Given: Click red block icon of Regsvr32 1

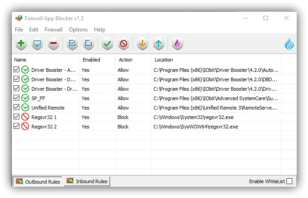Looking at the screenshot, I should [25, 117].
